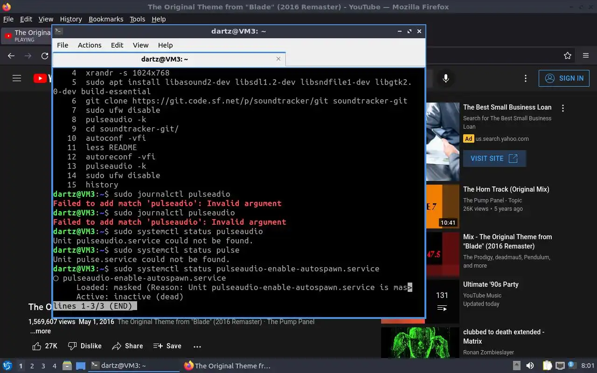Open the green Matrix video thumbnail

(420, 343)
